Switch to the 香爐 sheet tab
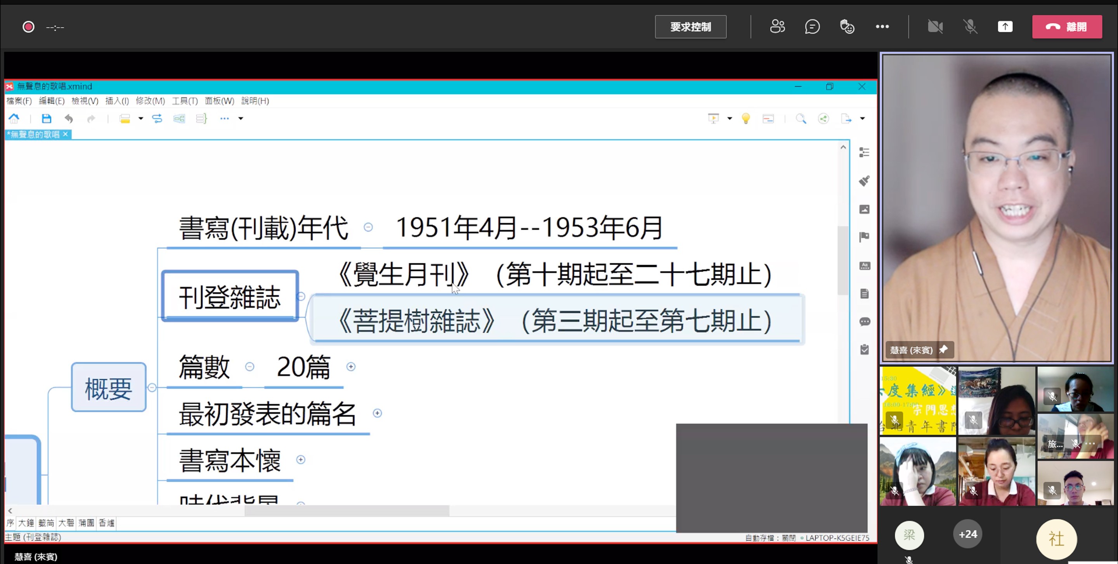The image size is (1118, 564). (x=106, y=523)
